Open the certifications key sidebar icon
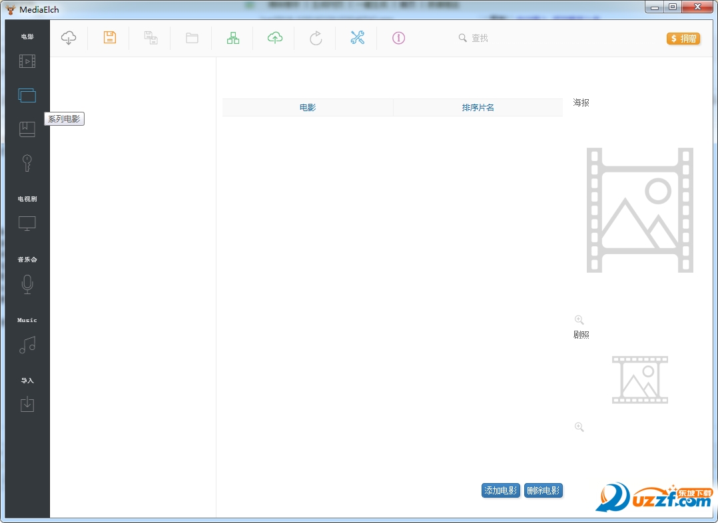 coord(27,163)
